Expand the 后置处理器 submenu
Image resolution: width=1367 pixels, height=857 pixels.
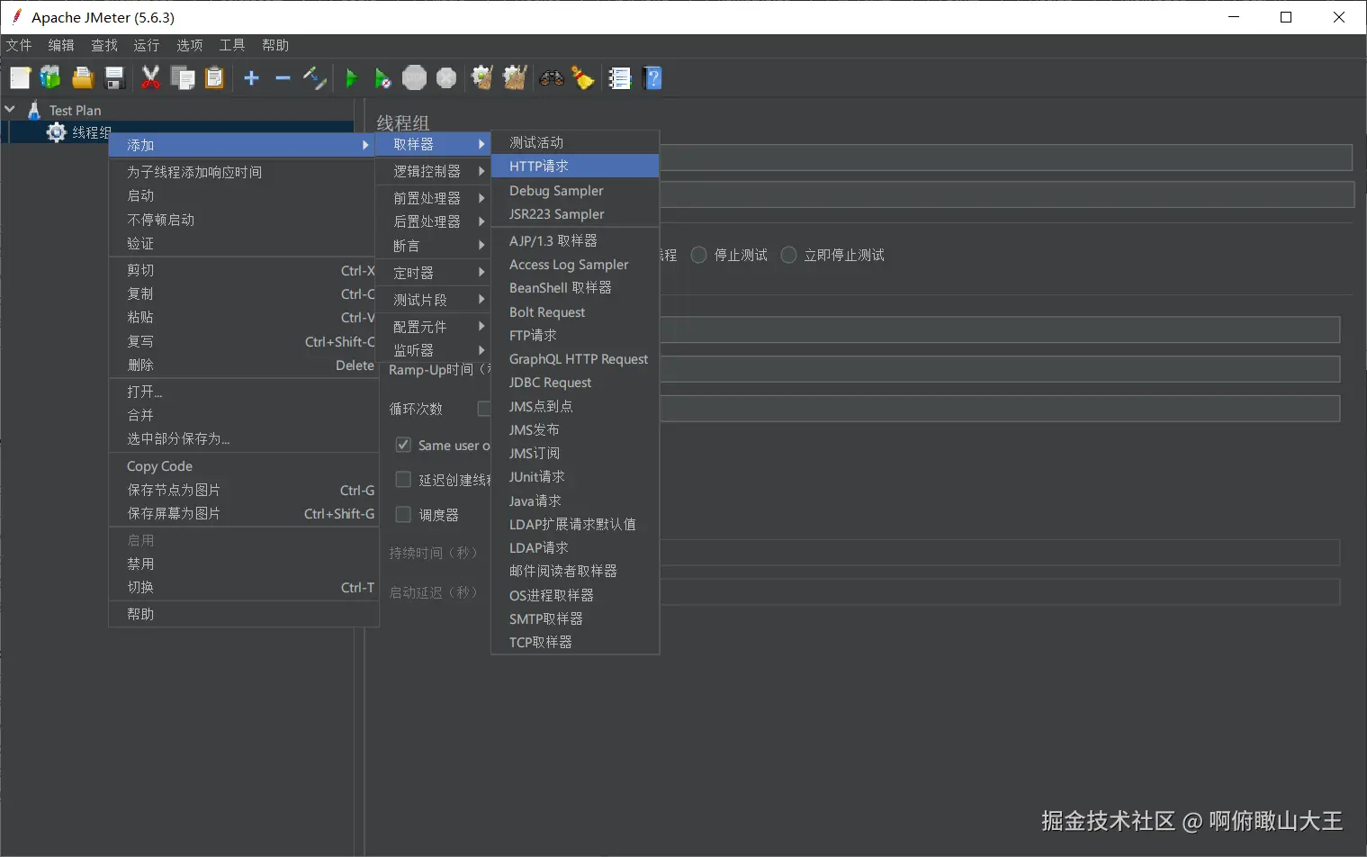click(x=433, y=221)
